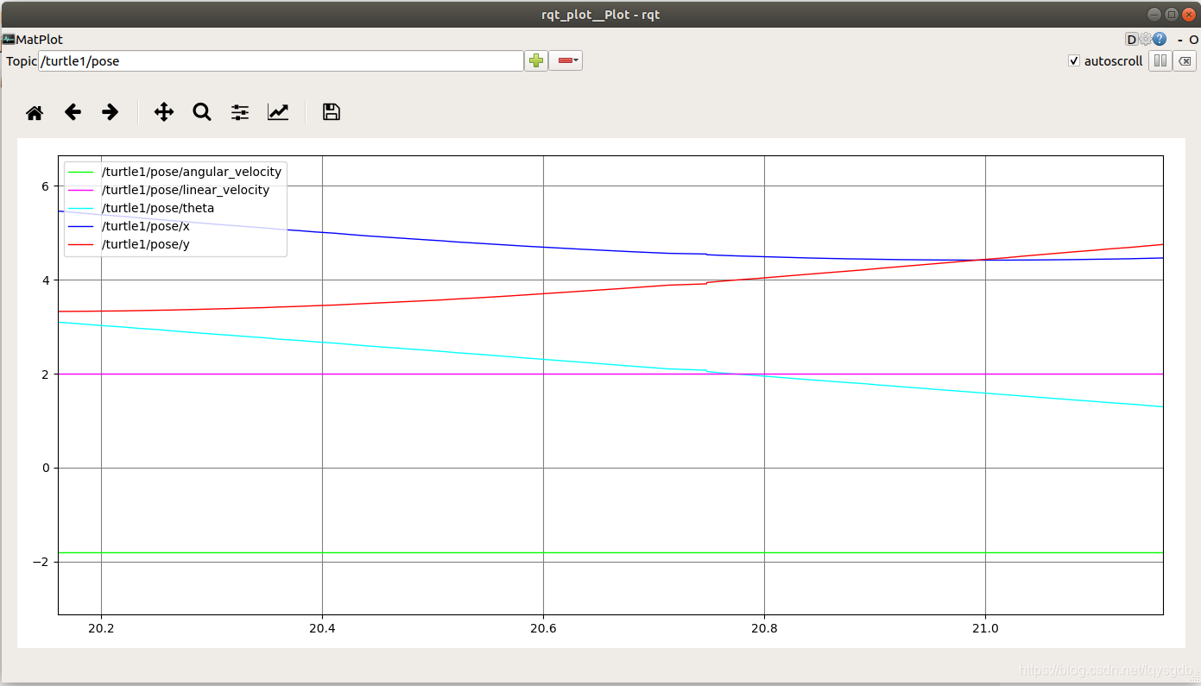This screenshot has width=1201, height=686.
Task: Click the y-axis tick label −2
Action: [x=41, y=562]
